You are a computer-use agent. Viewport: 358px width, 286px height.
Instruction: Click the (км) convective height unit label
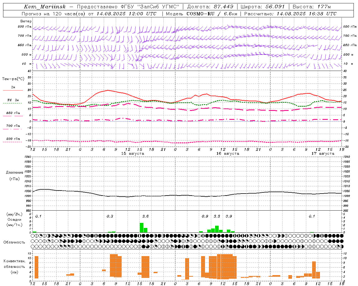(15, 272)
